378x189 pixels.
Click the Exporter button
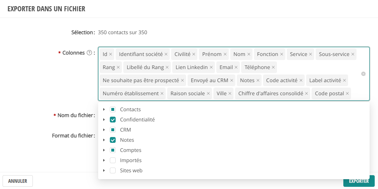[x=359, y=181]
